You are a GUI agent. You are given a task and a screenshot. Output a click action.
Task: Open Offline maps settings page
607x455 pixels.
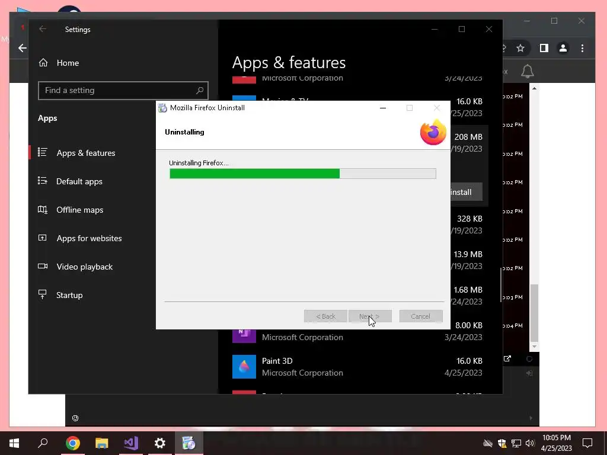80,210
